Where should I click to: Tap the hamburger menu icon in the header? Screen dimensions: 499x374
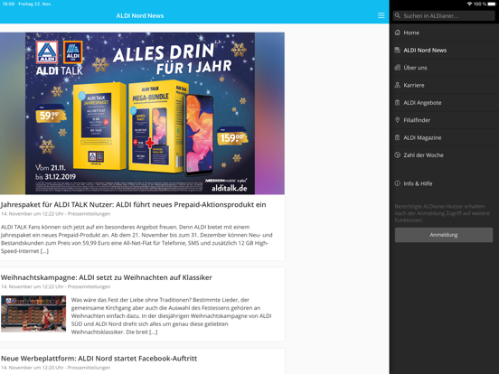point(381,15)
